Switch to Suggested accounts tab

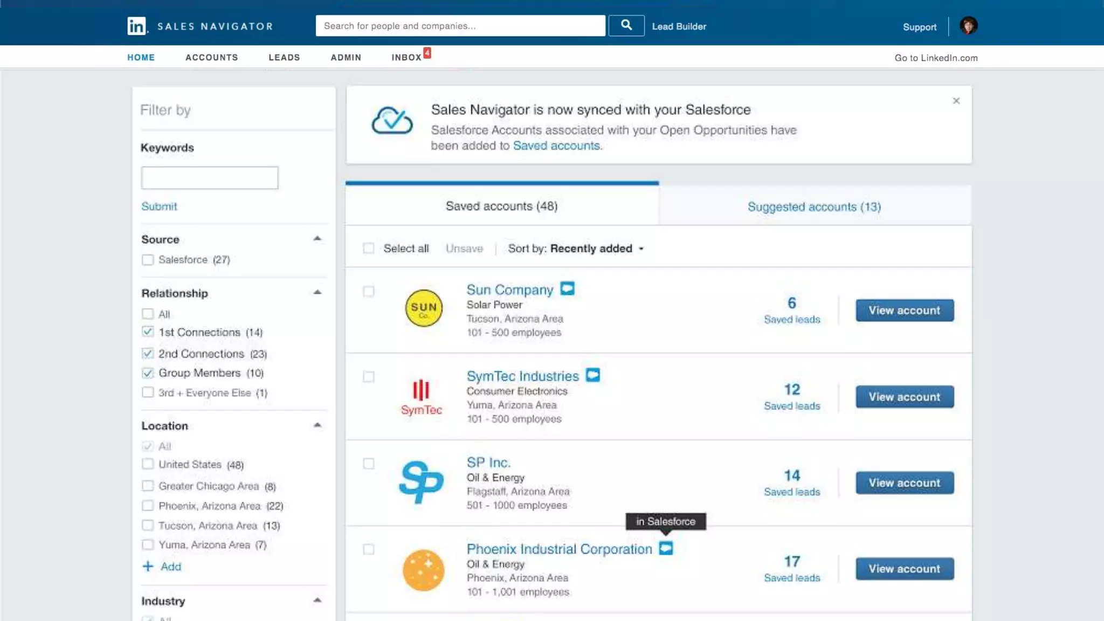[814, 206]
